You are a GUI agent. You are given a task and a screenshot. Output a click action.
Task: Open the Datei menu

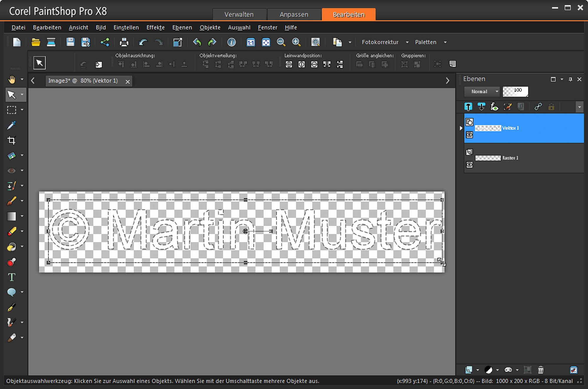(x=19, y=28)
